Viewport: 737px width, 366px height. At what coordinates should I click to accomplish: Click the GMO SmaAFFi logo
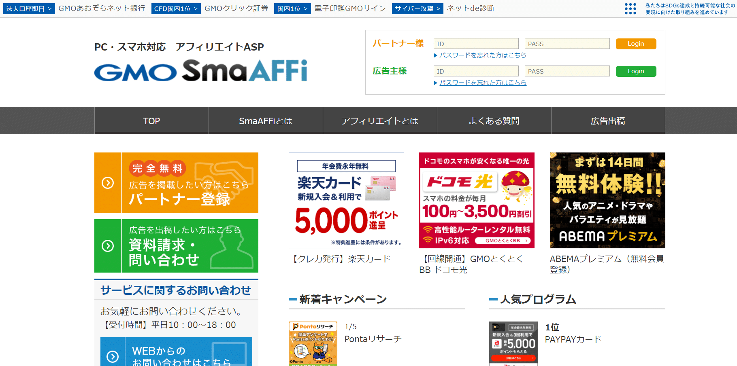(201, 71)
